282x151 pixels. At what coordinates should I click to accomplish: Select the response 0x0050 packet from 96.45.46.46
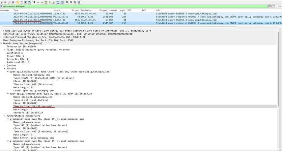(x=141, y=17)
